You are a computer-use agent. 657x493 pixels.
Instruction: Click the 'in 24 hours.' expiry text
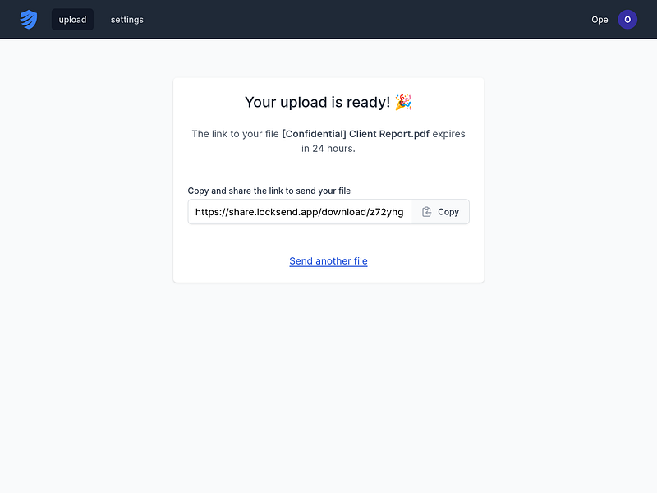pyautogui.click(x=328, y=149)
